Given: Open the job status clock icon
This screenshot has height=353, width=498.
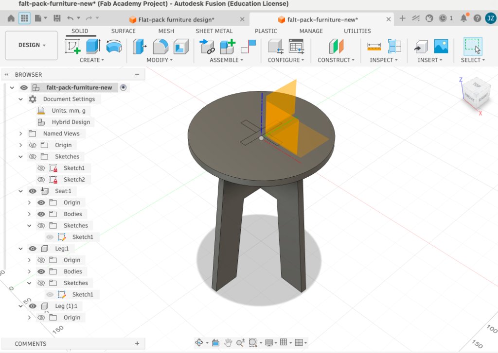Looking at the screenshot, I should pyautogui.click(x=443, y=18).
